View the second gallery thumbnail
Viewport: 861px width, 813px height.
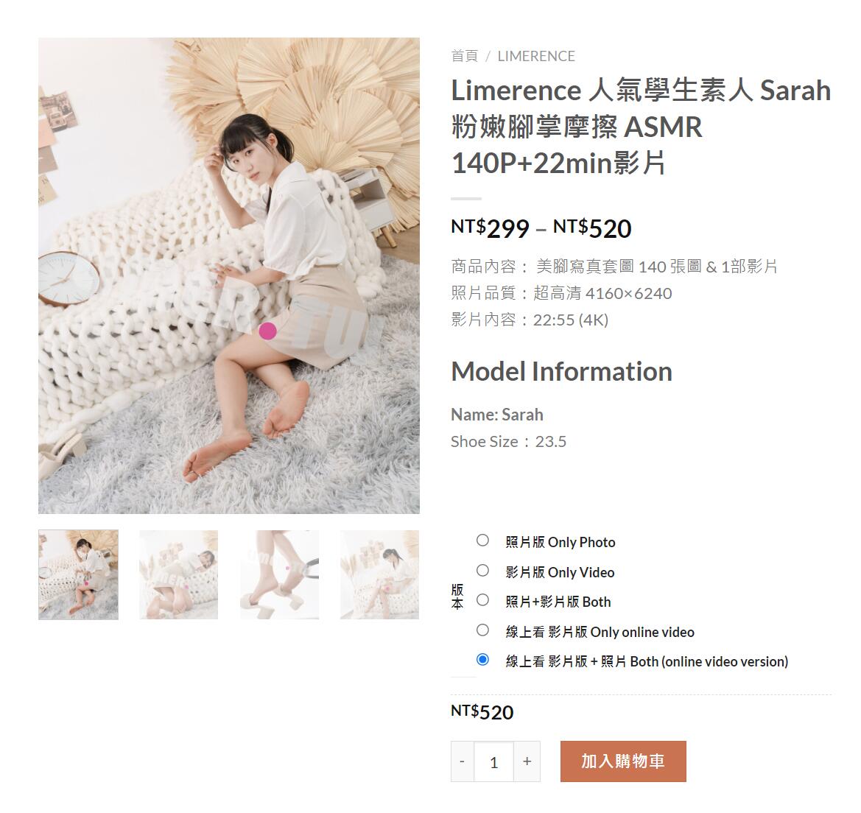tap(178, 574)
